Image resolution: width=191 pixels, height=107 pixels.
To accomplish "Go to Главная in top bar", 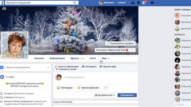I will tap(121, 3).
